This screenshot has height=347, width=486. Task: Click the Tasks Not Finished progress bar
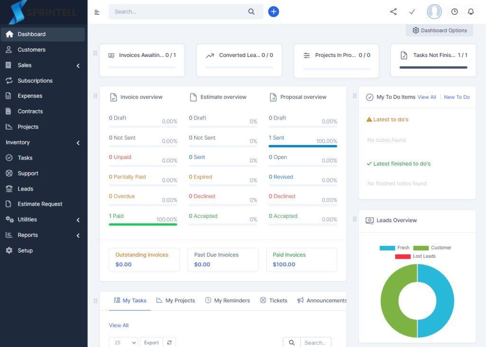pos(433,67)
